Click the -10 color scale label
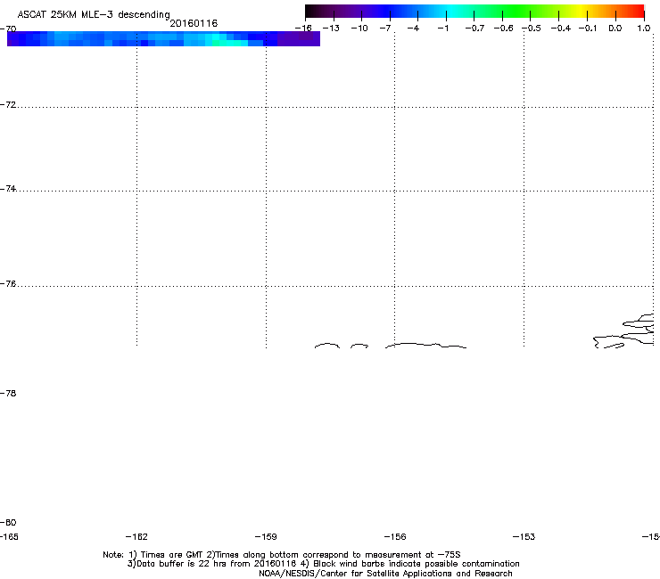 [x=359, y=29]
